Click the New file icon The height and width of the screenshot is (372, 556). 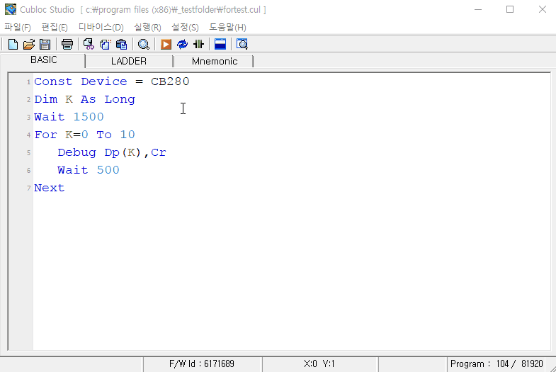pyautogui.click(x=13, y=45)
